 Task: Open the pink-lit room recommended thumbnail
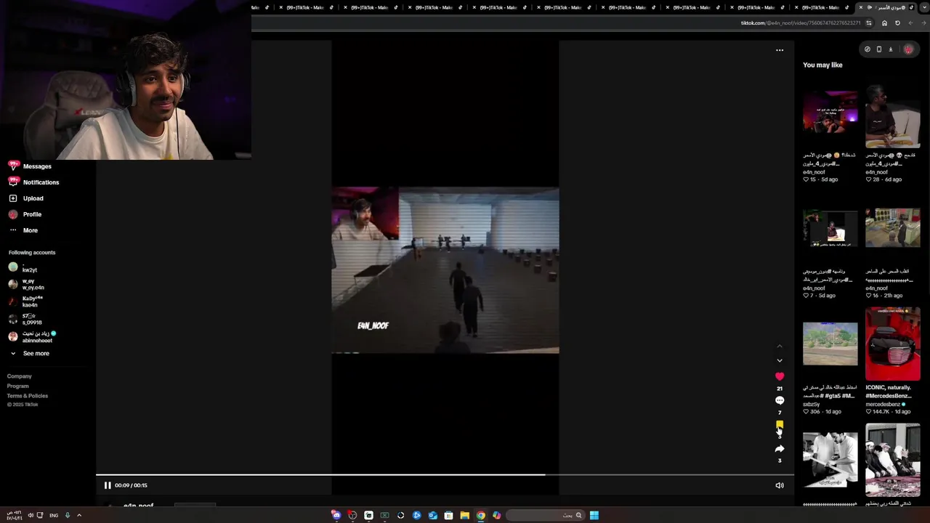[830, 111]
